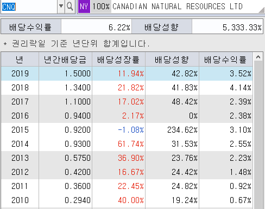Click the 배당수익률 summary label
This screenshot has width=265, height=209.
(x=31, y=27)
